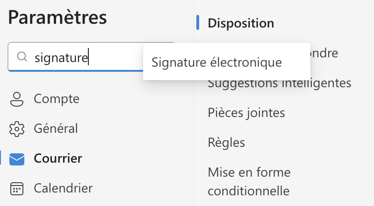Open the Compte settings category
Image resolution: width=374 pixels, height=206 pixels.
point(57,99)
